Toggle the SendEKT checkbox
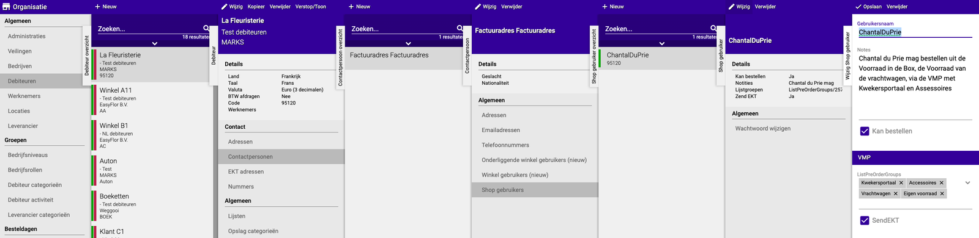The width and height of the screenshot is (979, 238). [865, 220]
